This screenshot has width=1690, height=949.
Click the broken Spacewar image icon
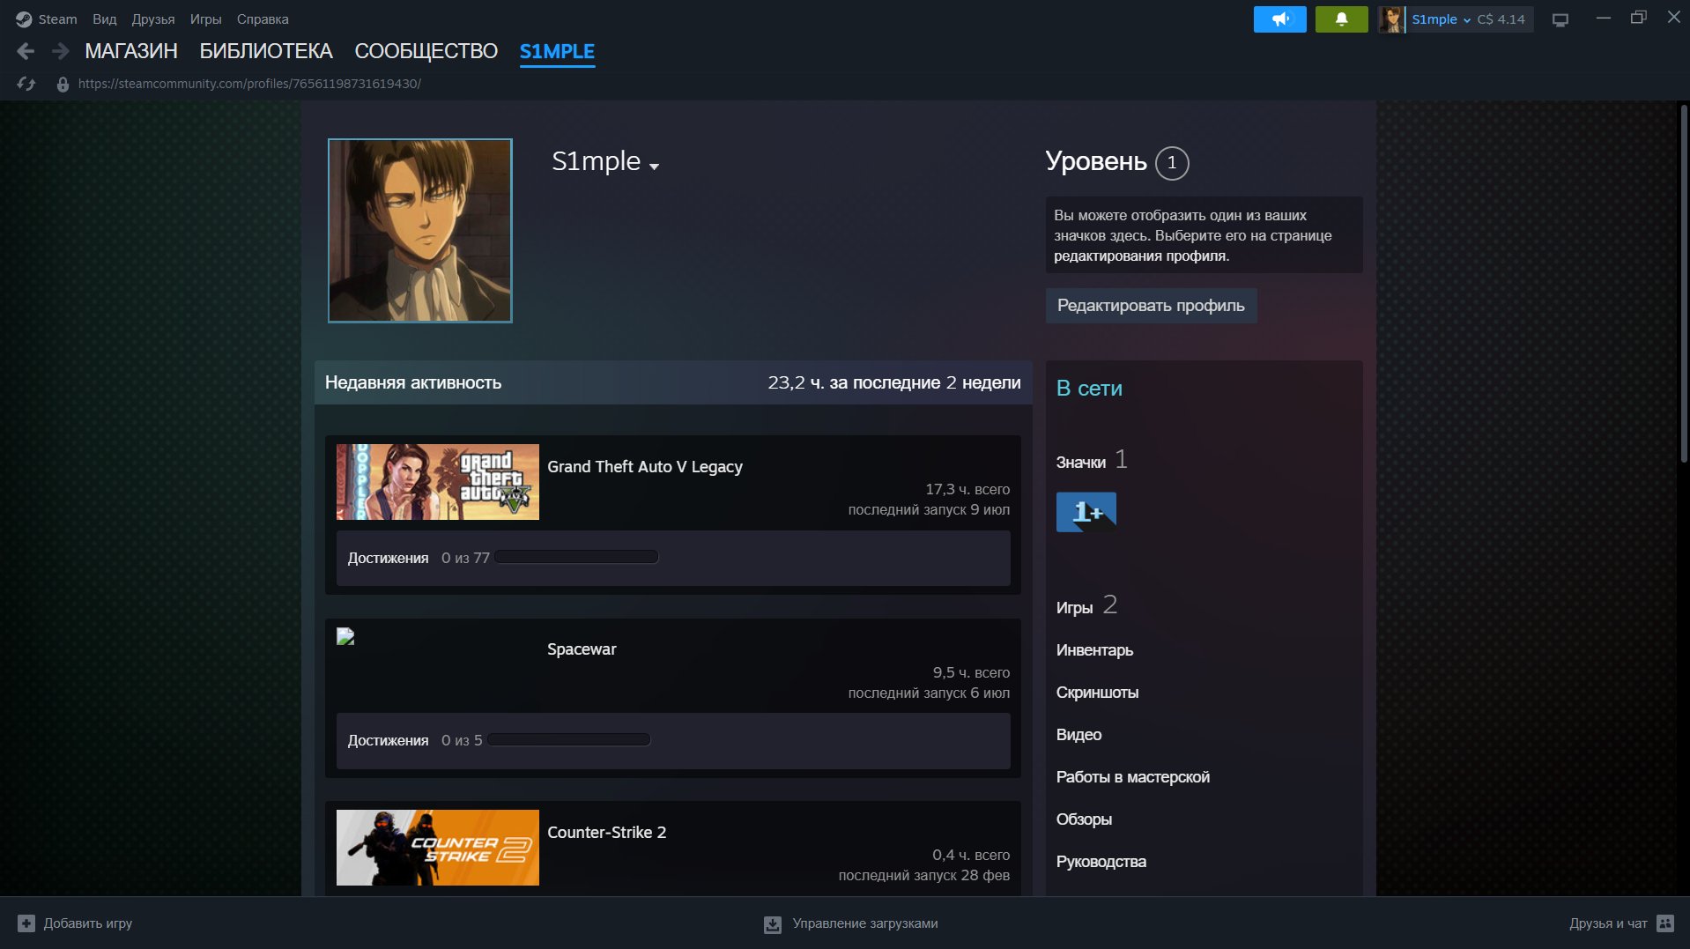345,636
